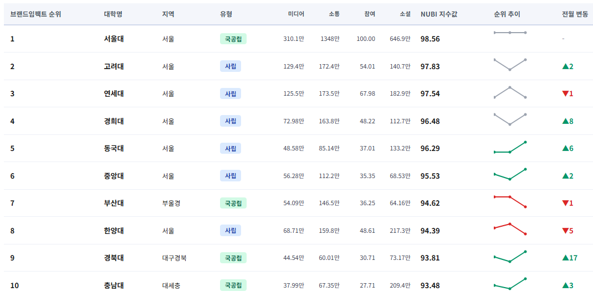Click the 대구경북 region cell
The width and height of the screenshot is (593, 297).
click(175, 258)
